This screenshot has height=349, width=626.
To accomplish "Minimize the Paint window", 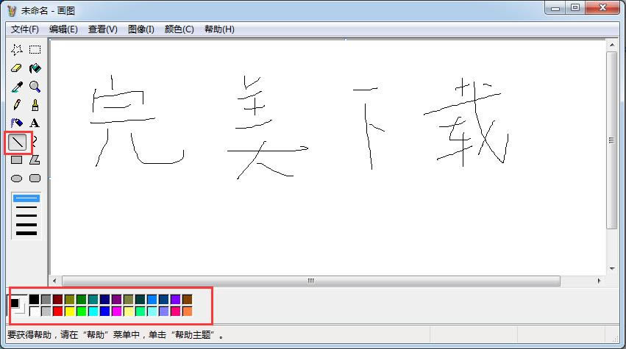I will click(555, 8).
